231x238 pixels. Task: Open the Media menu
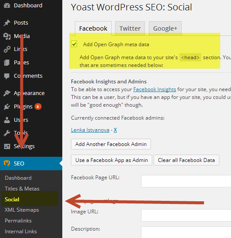[x=22, y=36]
